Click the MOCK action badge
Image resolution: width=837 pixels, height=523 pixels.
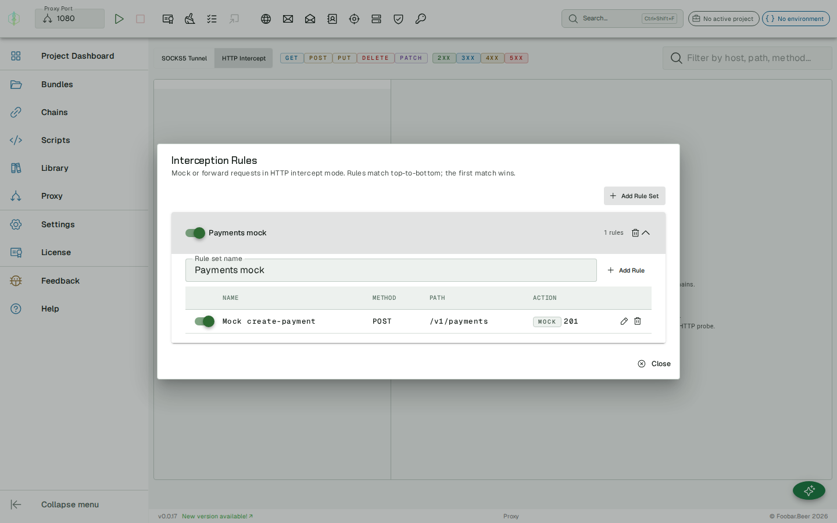point(547,321)
